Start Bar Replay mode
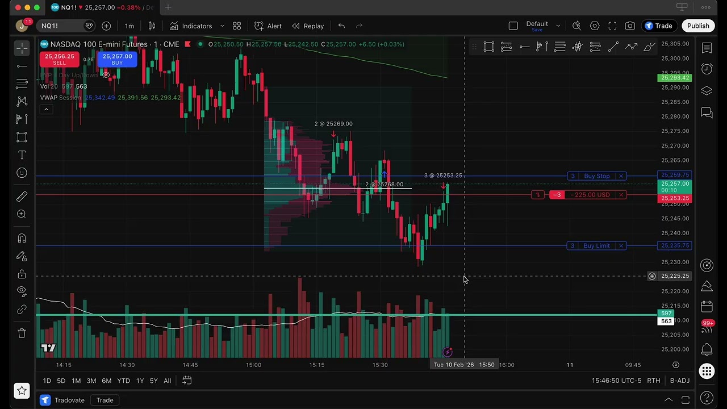The width and height of the screenshot is (727, 409). click(308, 26)
